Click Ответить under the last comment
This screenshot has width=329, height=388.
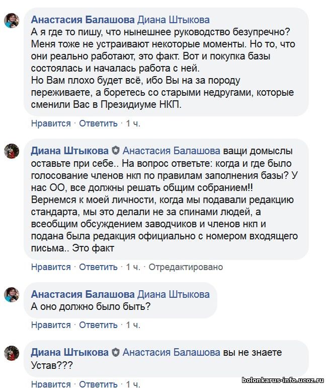(x=98, y=384)
